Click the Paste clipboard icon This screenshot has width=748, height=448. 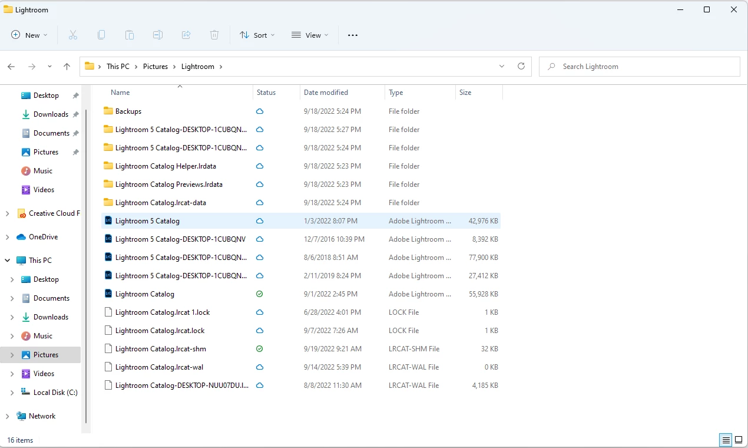pos(130,35)
